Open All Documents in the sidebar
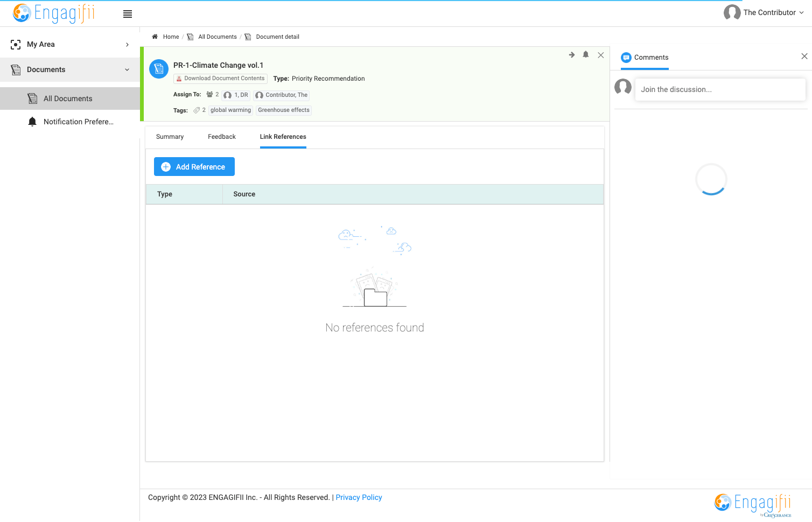This screenshot has width=812, height=522. (x=70, y=98)
